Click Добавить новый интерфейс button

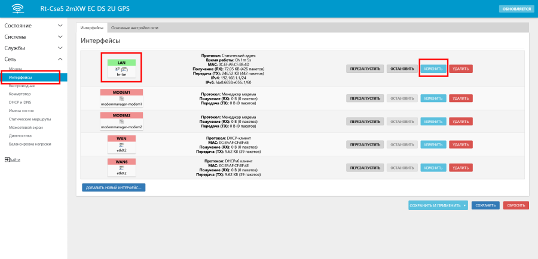[x=114, y=187]
